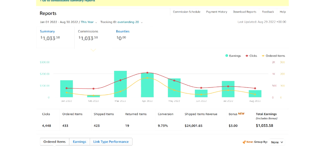Screen dimensions: 314x150
Task: Click the Aug 2022 earnings bar
Action: click(255, 94)
